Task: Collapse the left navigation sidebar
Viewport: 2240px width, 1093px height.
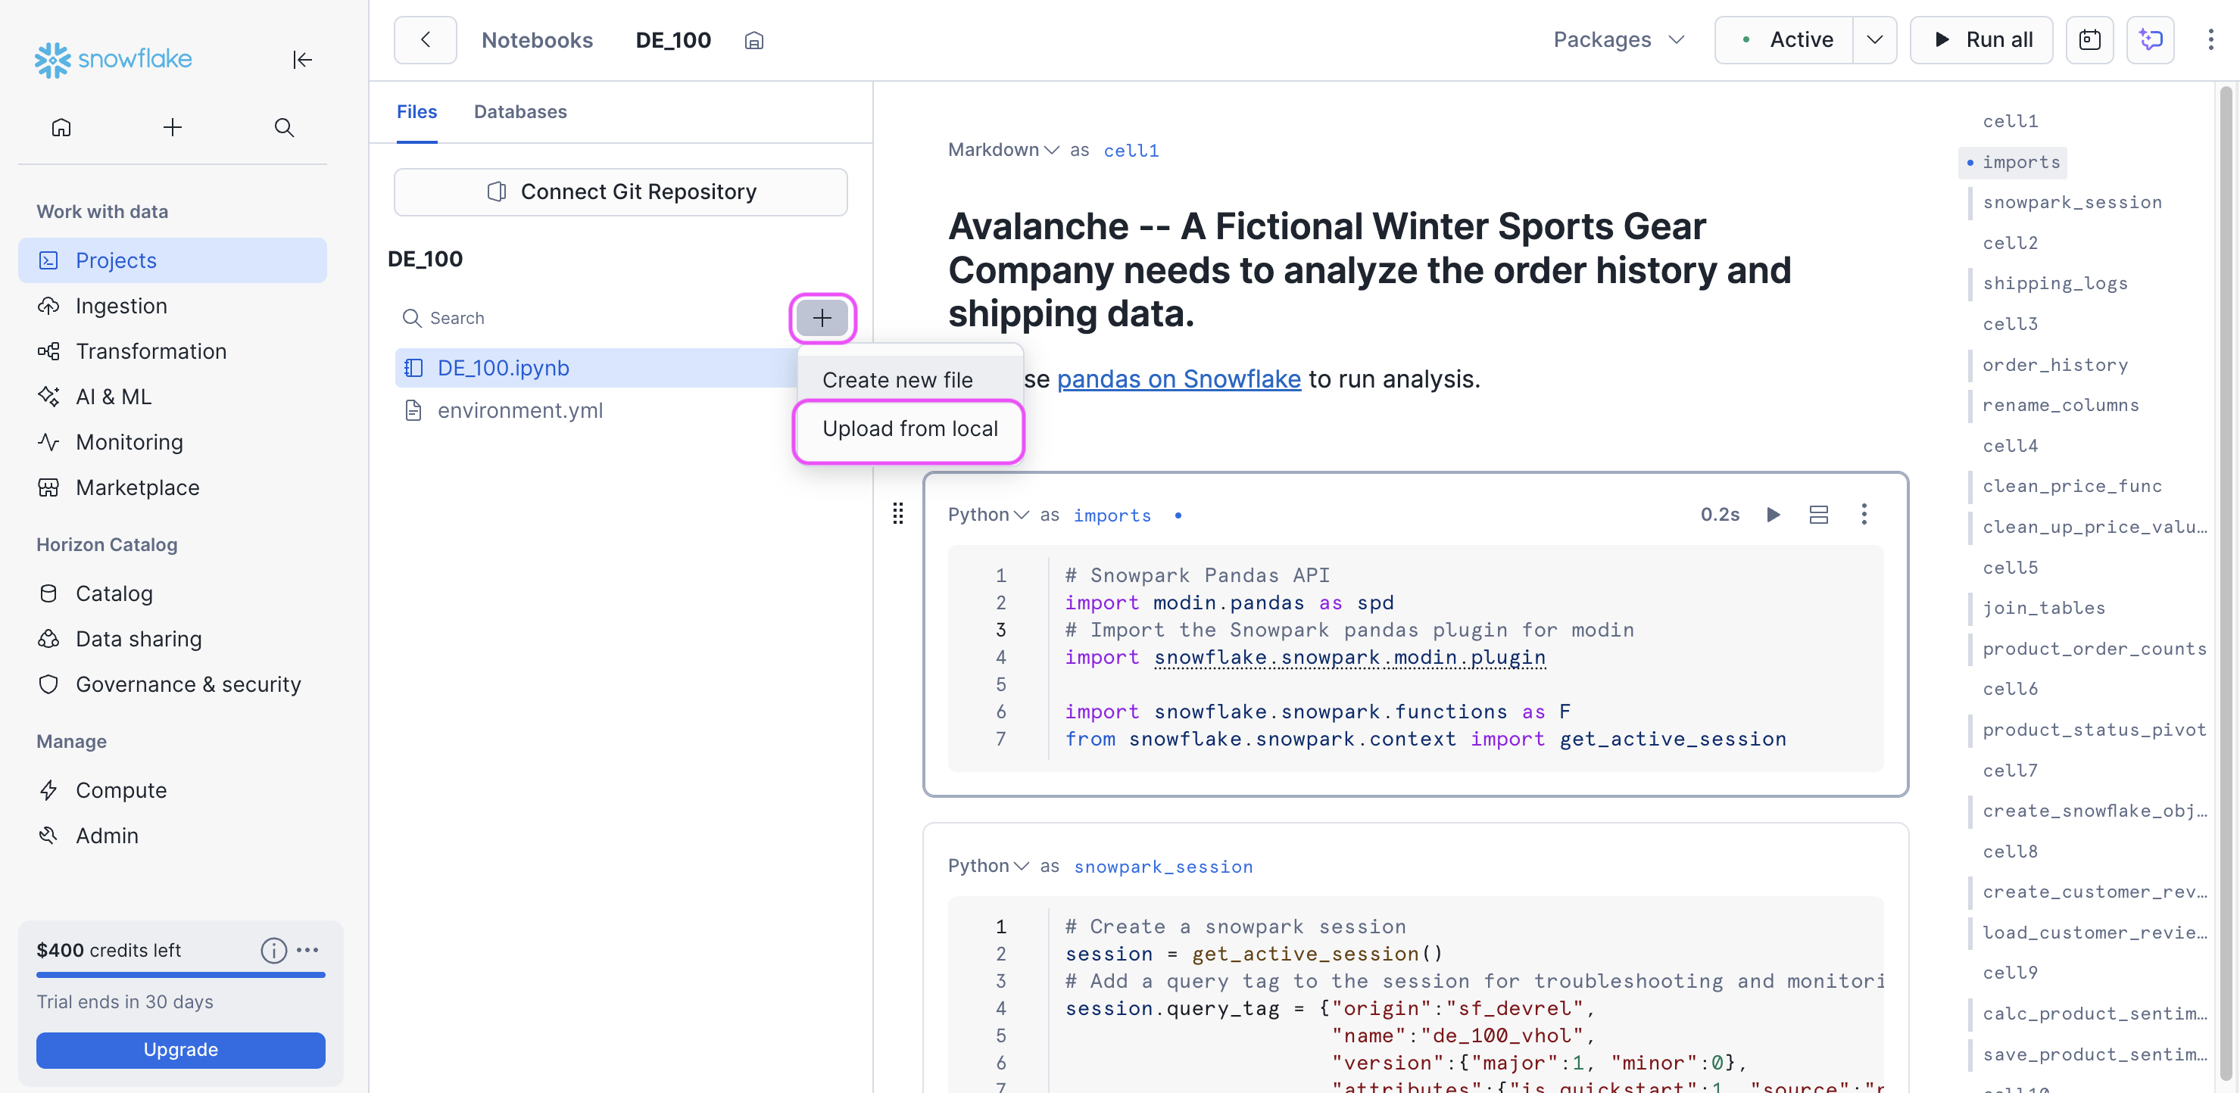Action: tap(301, 59)
